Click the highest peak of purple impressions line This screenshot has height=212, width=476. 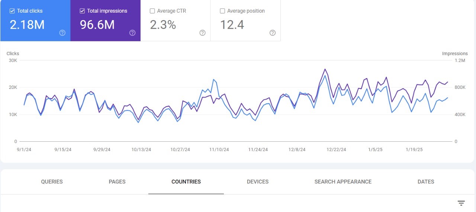click(x=325, y=69)
